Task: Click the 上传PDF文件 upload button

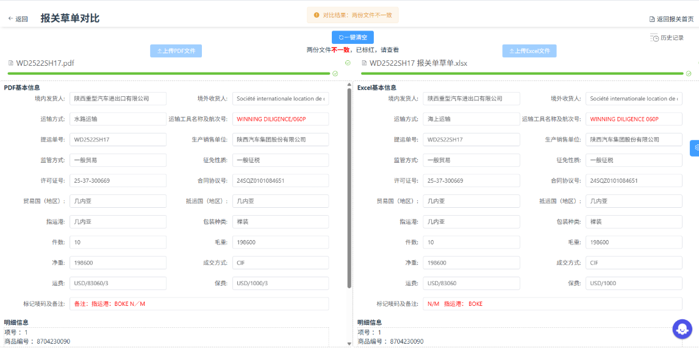Action: tap(176, 51)
